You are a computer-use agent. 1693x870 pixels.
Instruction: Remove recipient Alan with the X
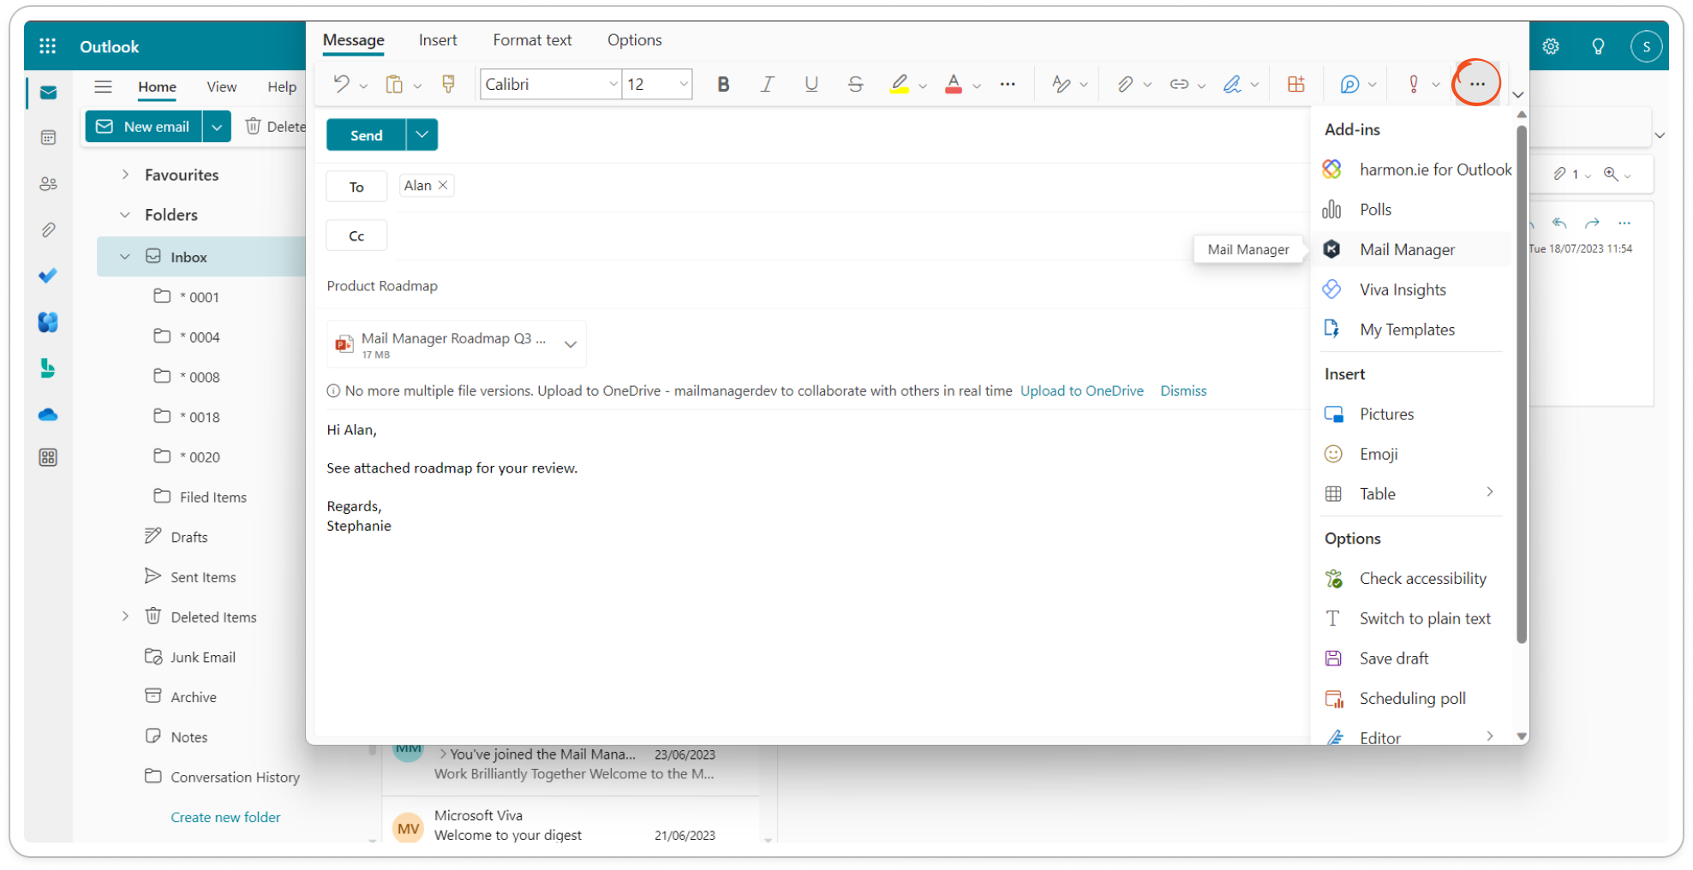click(x=443, y=185)
